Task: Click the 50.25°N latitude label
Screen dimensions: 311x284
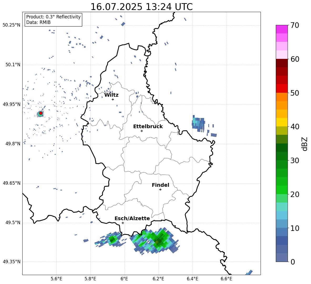Action: pos(12,25)
